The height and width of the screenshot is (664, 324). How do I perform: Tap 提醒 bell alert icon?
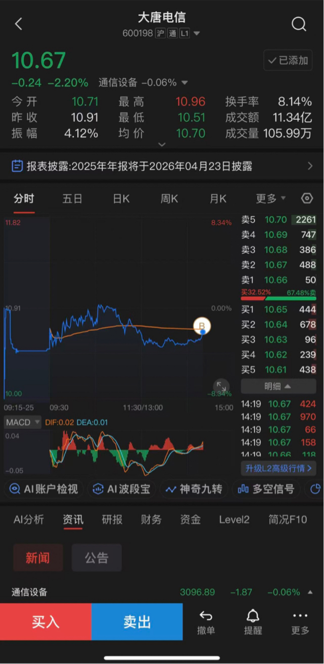253,622
